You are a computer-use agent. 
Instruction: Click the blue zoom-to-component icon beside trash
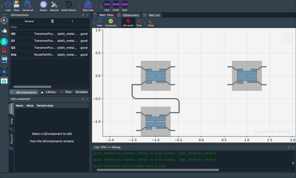72,21
